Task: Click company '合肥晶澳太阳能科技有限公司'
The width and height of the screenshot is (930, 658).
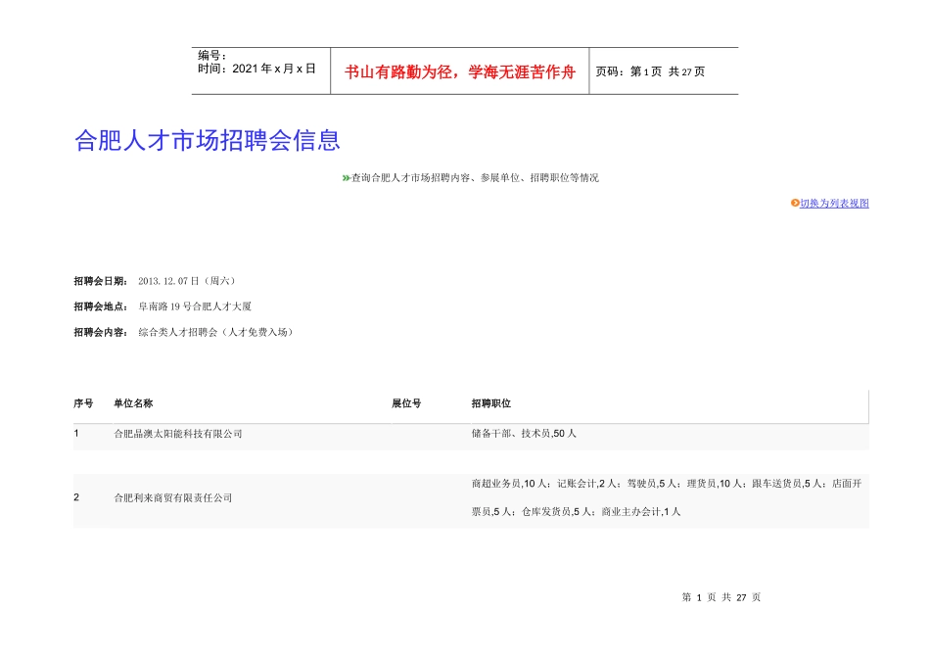Action: [x=178, y=434]
